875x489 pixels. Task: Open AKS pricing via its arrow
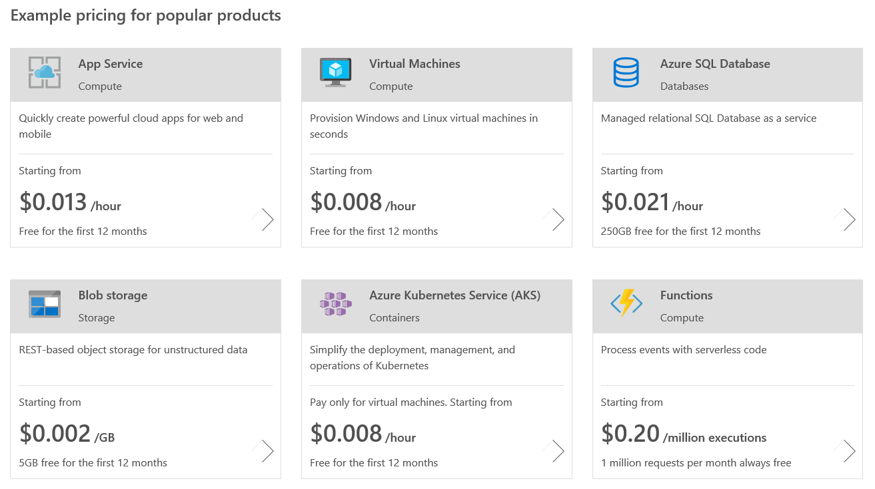click(555, 451)
